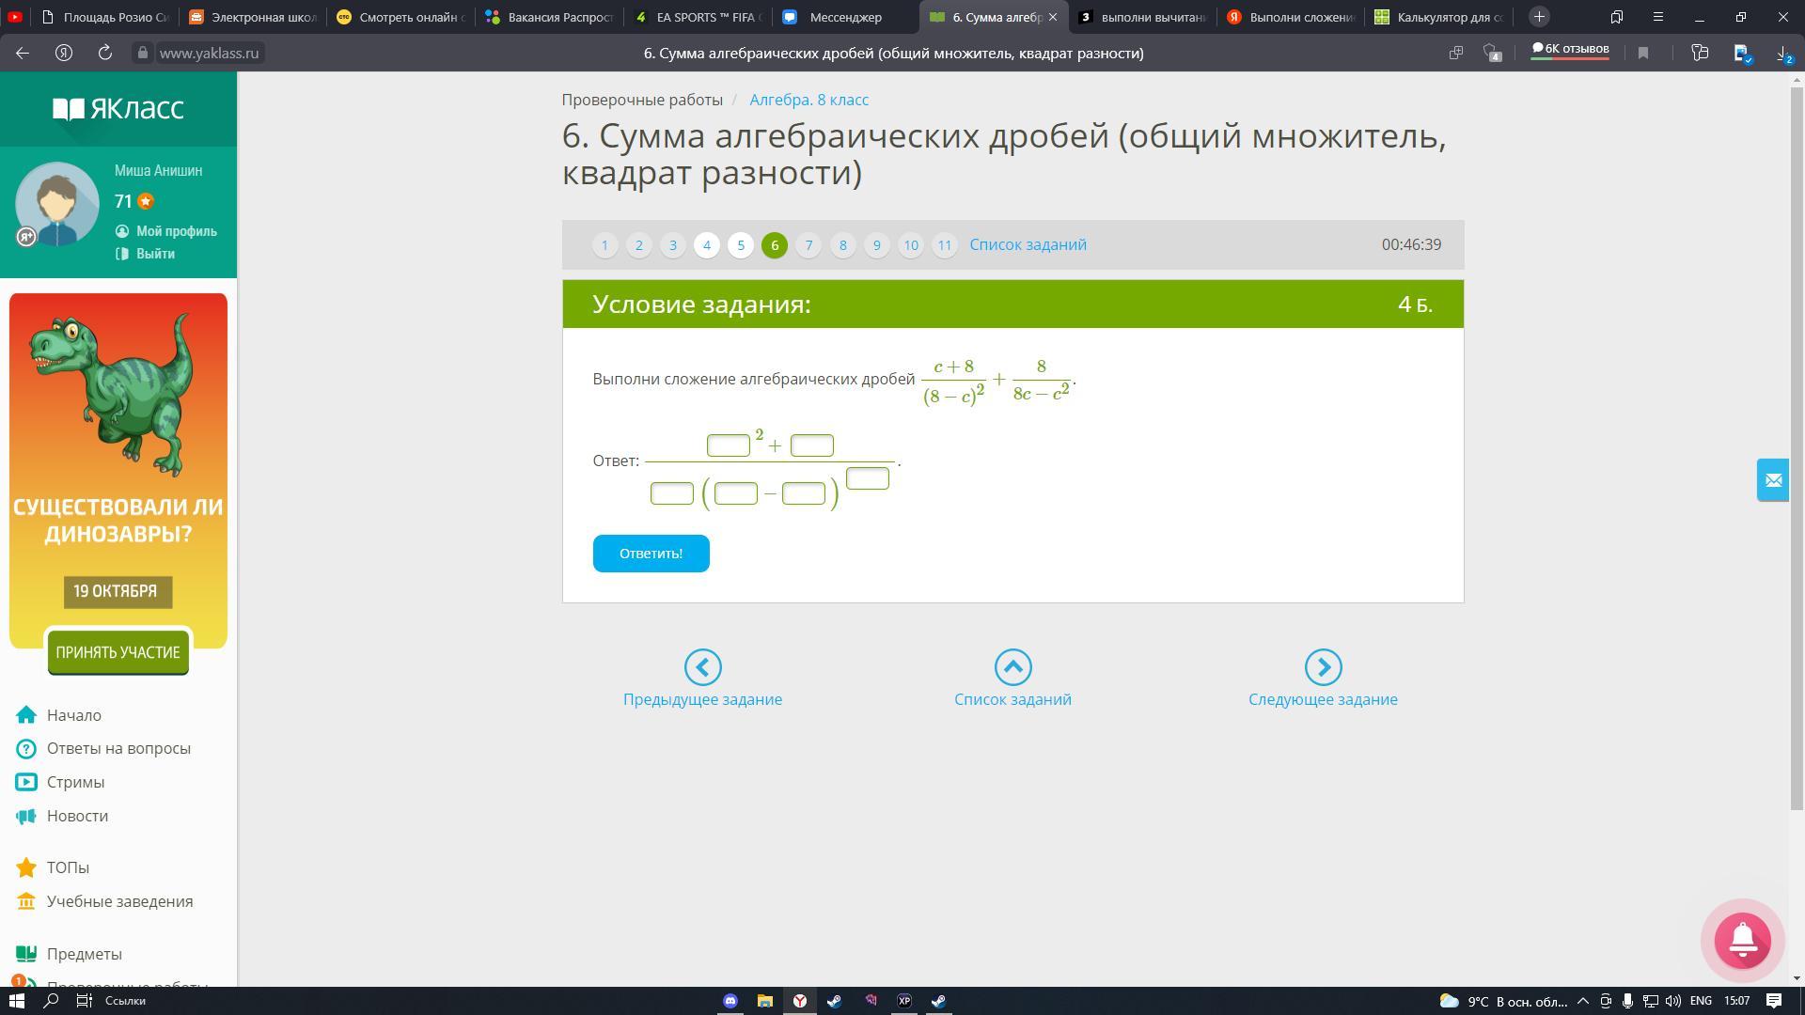Screen dimensions: 1805x1015
Task: Click the up-arrow task list icon
Action: [x=1012, y=667]
